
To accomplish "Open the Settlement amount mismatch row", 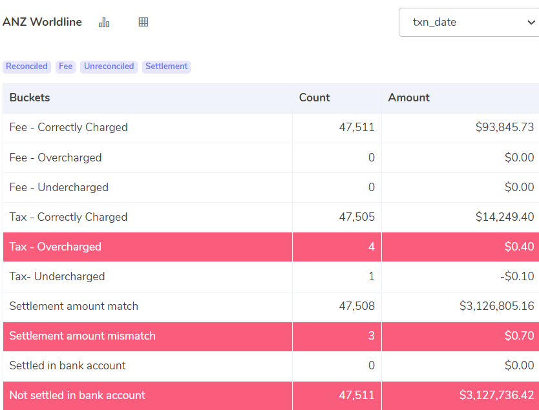I will pos(271,336).
